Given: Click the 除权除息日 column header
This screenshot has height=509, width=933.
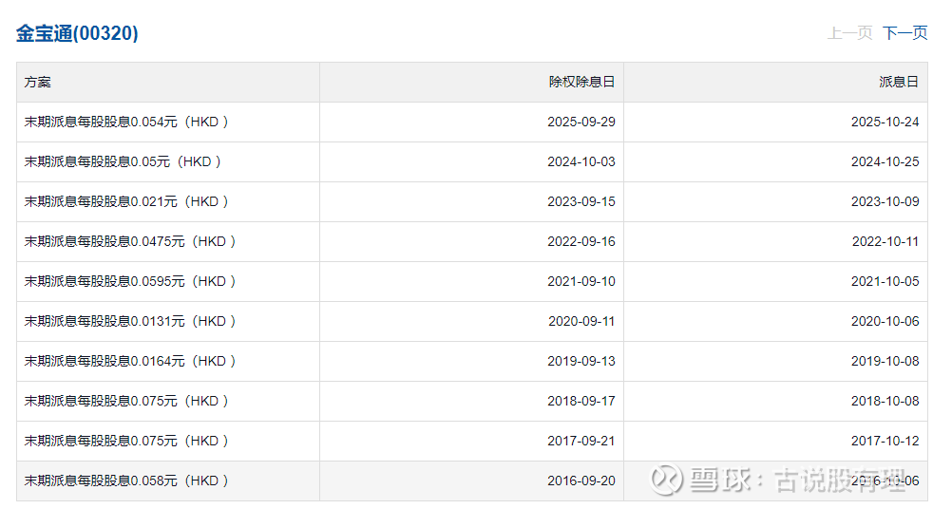Looking at the screenshot, I should (581, 82).
